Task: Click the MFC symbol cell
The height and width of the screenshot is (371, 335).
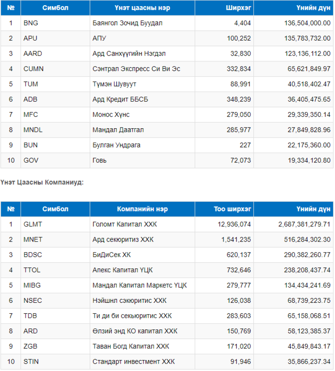Action: click(x=55, y=114)
